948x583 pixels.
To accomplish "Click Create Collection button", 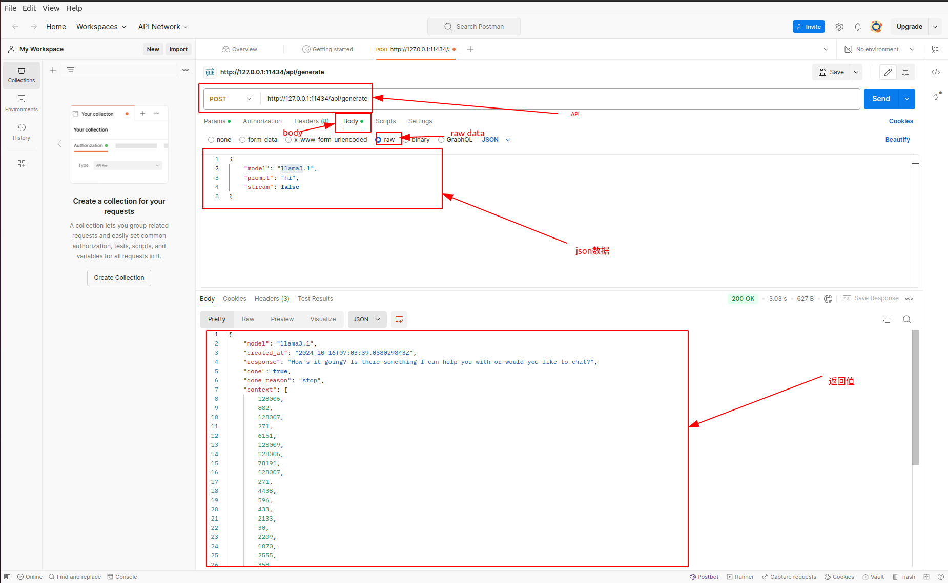I will pyautogui.click(x=119, y=278).
